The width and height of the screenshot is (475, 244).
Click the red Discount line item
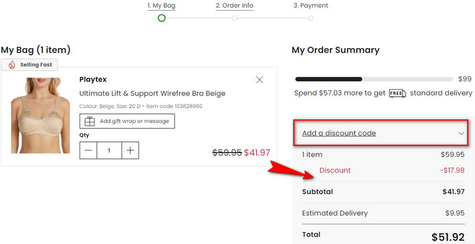click(x=335, y=170)
